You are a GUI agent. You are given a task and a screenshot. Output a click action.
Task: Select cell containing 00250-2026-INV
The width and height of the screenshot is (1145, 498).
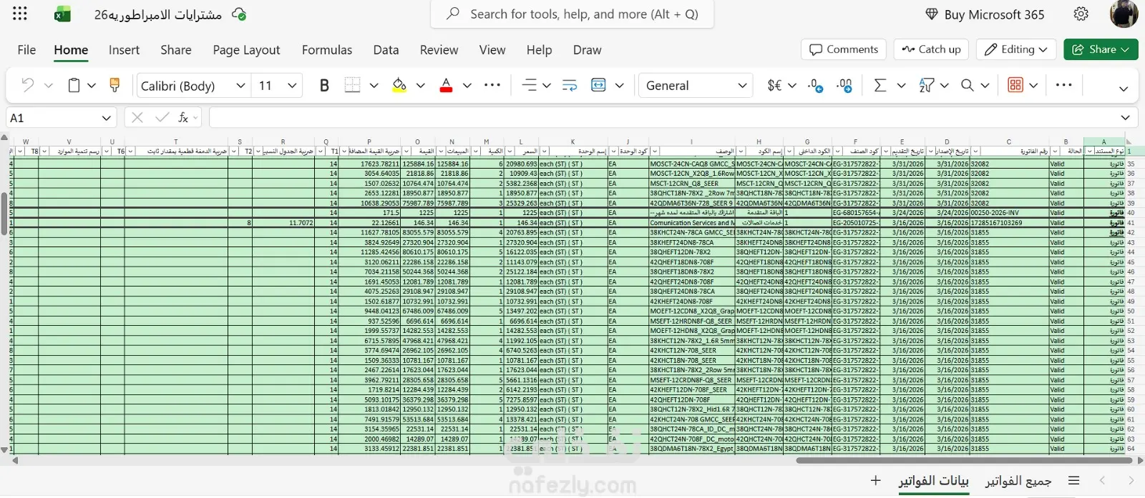click(1009, 213)
